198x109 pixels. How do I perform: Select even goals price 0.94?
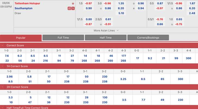coord(141,8)
